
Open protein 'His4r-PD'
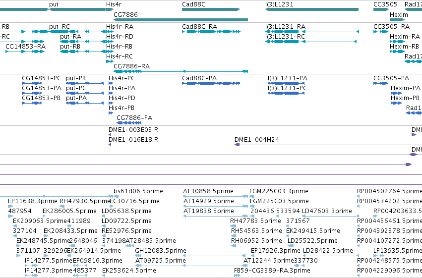point(121,98)
